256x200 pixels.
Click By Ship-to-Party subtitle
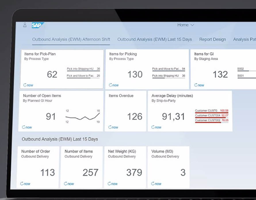click(x=163, y=101)
